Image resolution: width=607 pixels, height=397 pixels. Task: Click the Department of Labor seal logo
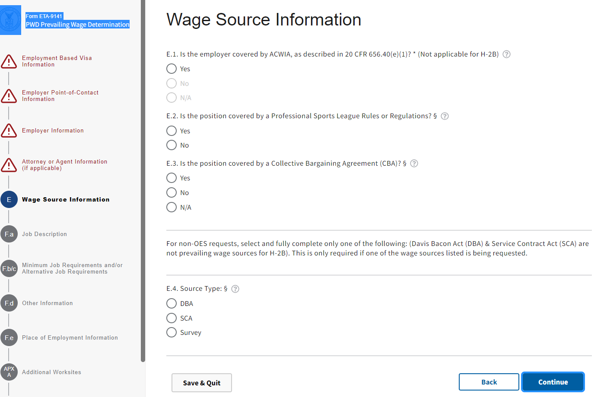pos(10,20)
